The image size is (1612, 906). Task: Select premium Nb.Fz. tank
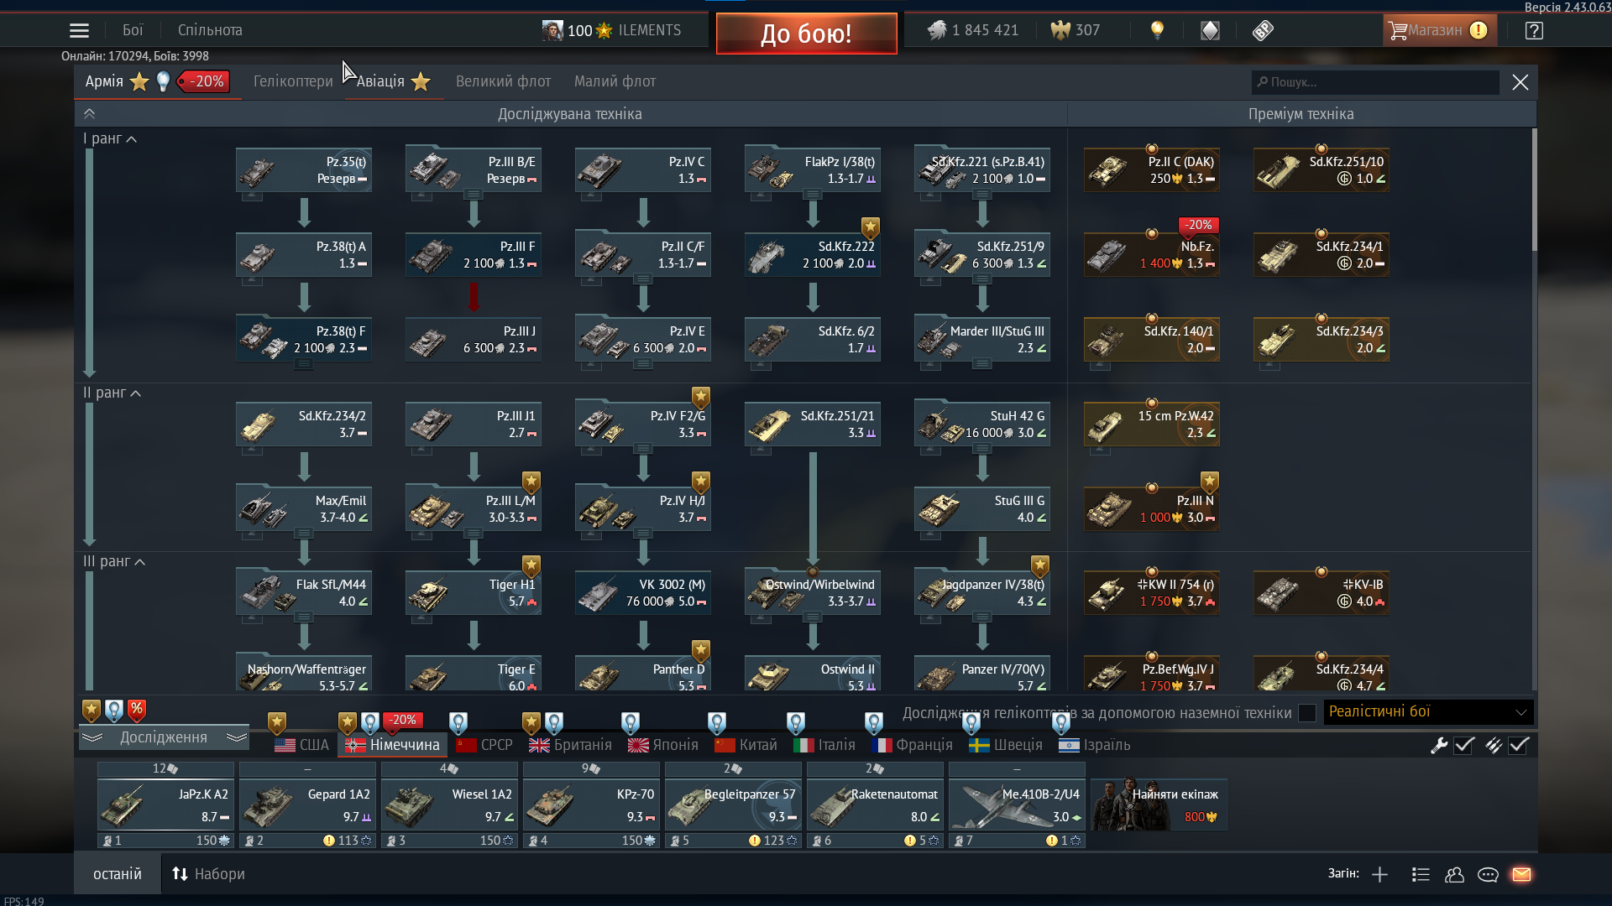click(1152, 254)
